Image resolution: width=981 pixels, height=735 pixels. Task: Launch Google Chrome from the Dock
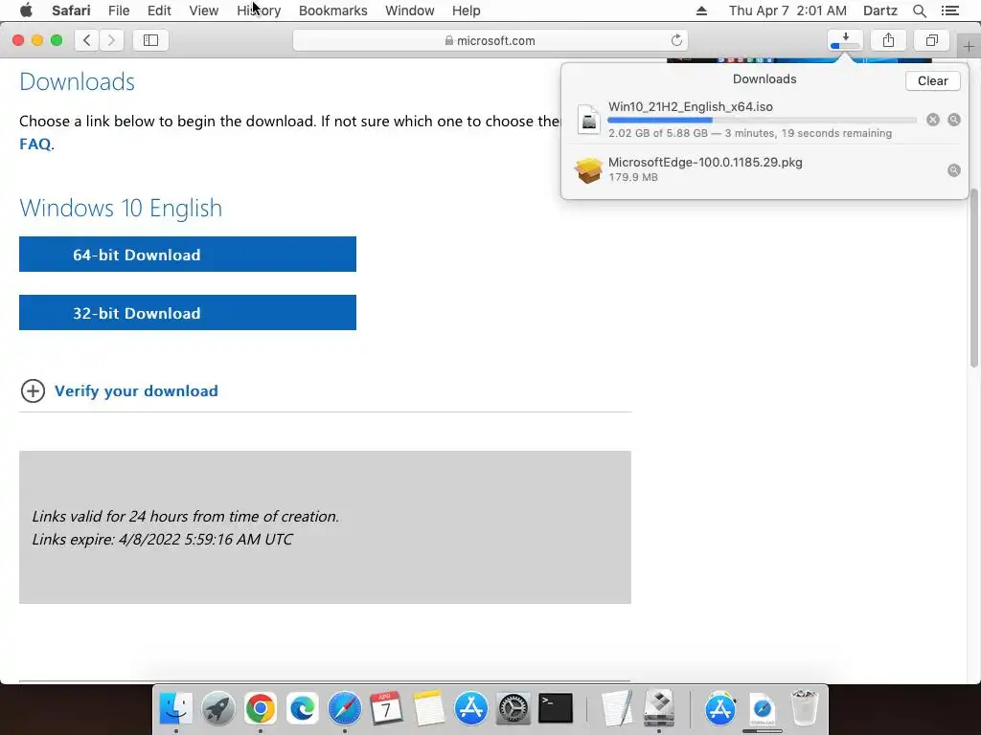tap(261, 708)
